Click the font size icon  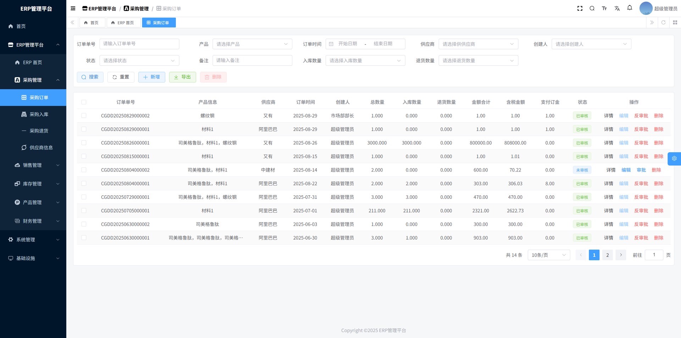point(604,9)
